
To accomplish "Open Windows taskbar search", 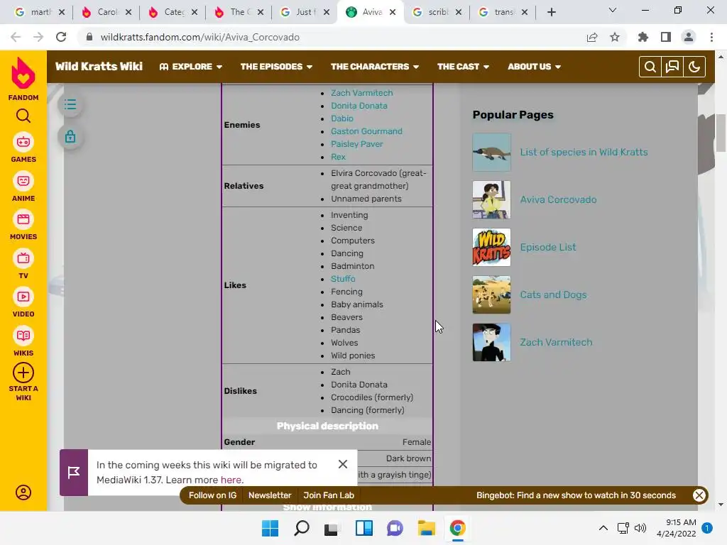I will coord(302,528).
